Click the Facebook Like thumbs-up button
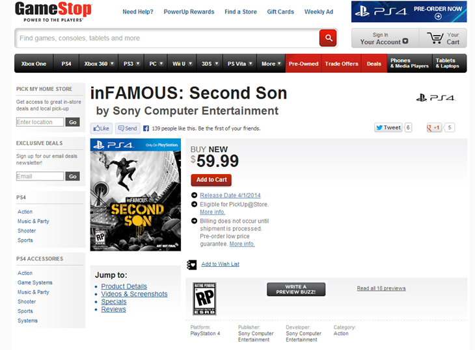This screenshot has height=350, width=475. [101, 128]
